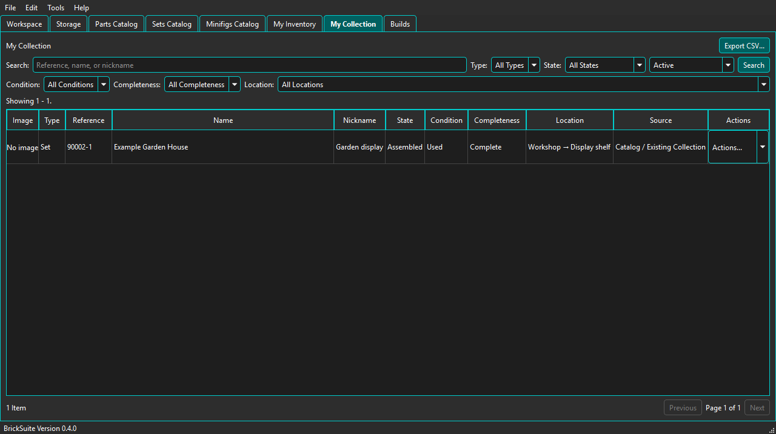Sort by the Type column header
Viewport: 776px width, 434px height.
(52, 120)
